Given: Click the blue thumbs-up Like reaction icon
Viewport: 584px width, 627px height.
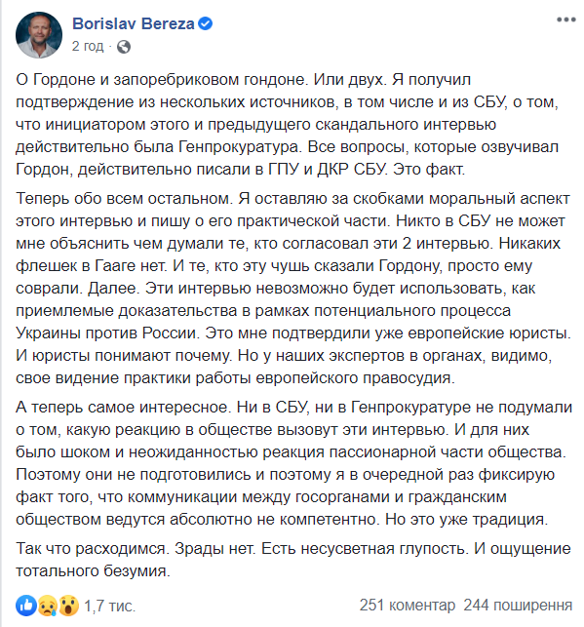Looking at the screenshot, I should [x=26, y=606].
